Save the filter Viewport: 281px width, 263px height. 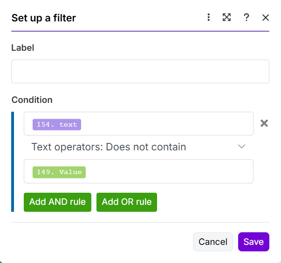(x=254, y=242)
